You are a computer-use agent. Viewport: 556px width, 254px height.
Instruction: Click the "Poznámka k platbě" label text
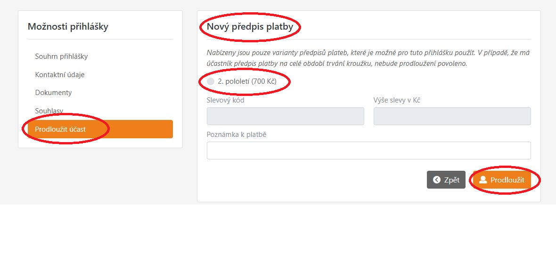(x=237, y=135)
